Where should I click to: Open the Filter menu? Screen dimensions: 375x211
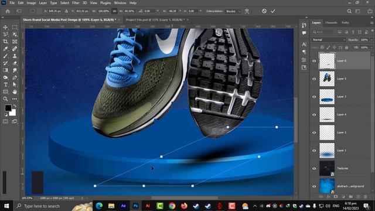coord(76,3)
